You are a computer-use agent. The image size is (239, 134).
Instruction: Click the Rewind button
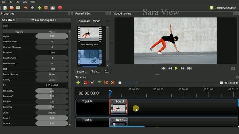coord(170,68)
